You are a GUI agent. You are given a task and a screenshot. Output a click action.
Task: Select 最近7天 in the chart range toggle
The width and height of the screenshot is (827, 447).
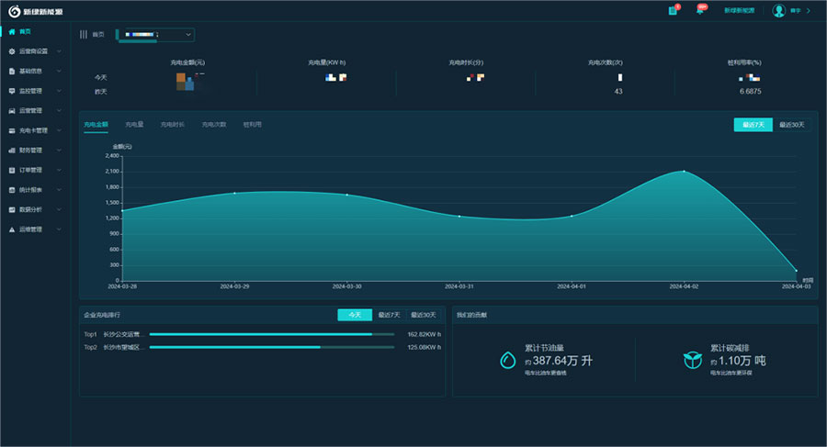click(x=753, y=125)
